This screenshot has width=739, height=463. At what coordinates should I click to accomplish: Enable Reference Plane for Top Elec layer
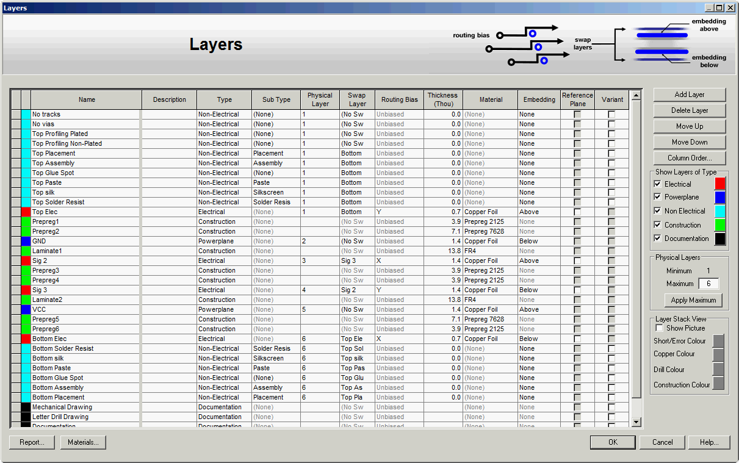[577, 212]
